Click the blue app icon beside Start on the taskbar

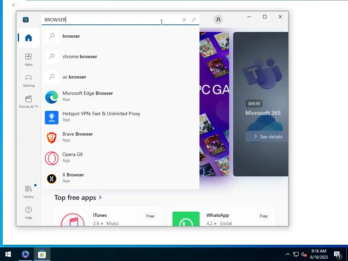point(25,254)
